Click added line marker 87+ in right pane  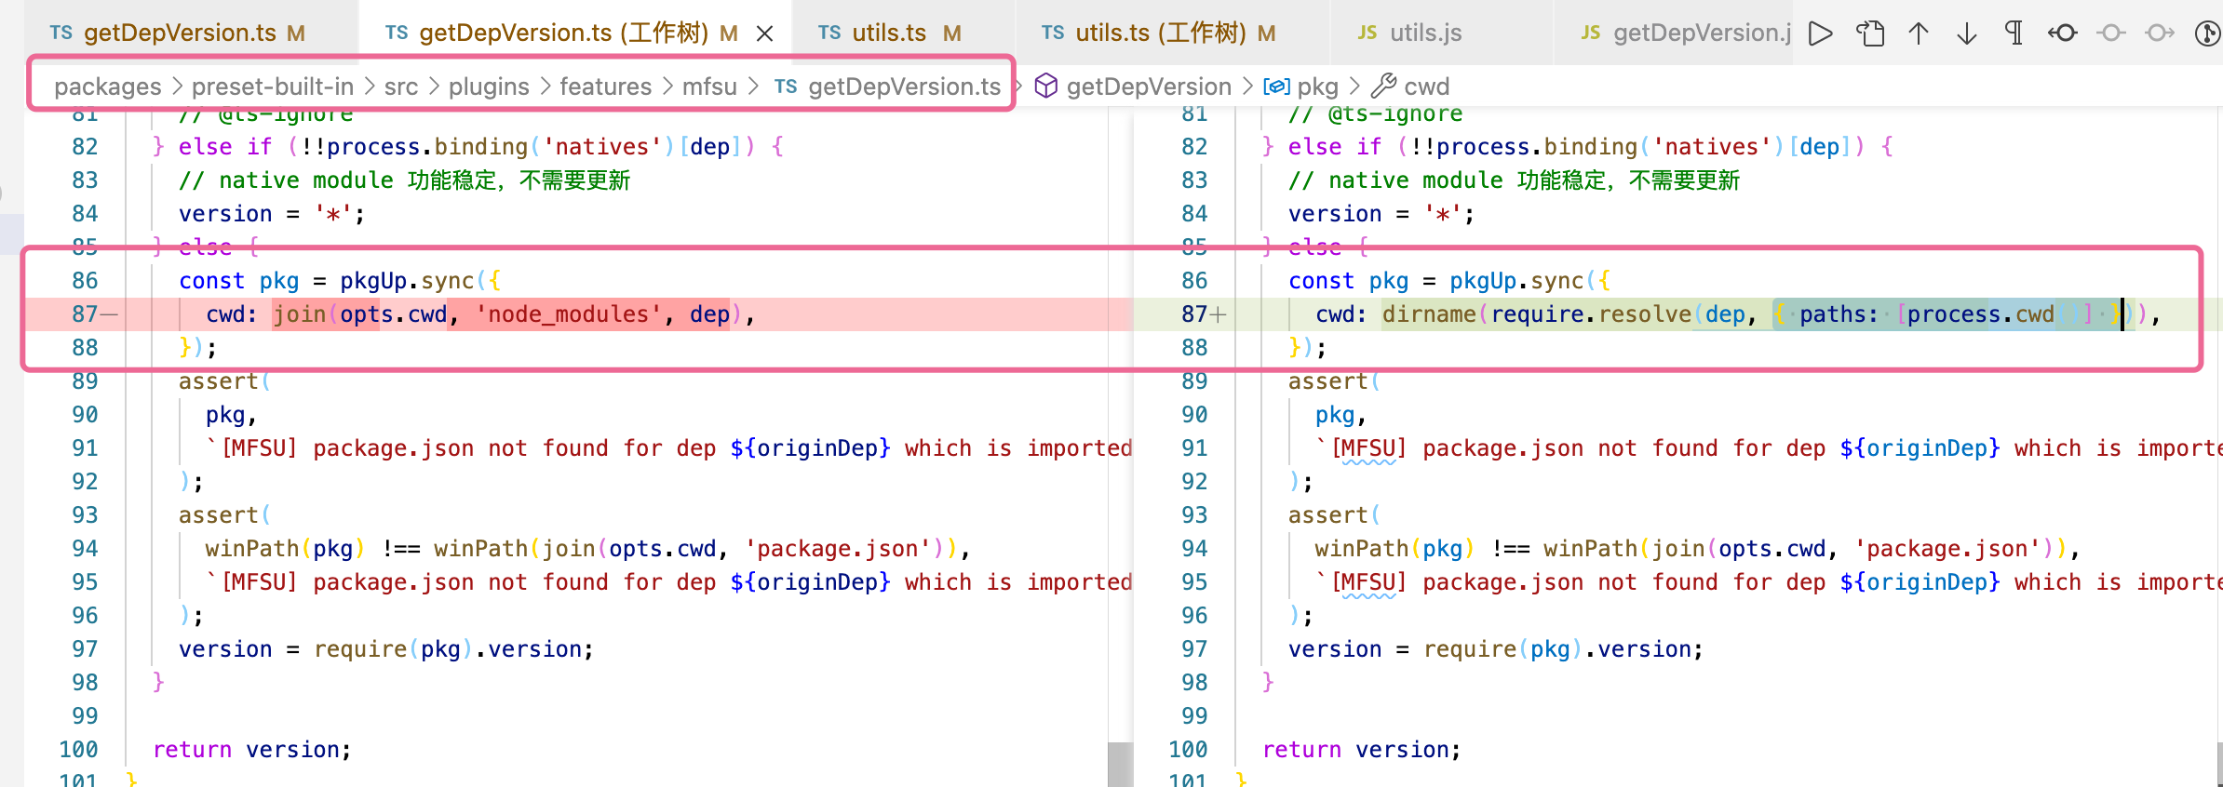click(1204, 314)
